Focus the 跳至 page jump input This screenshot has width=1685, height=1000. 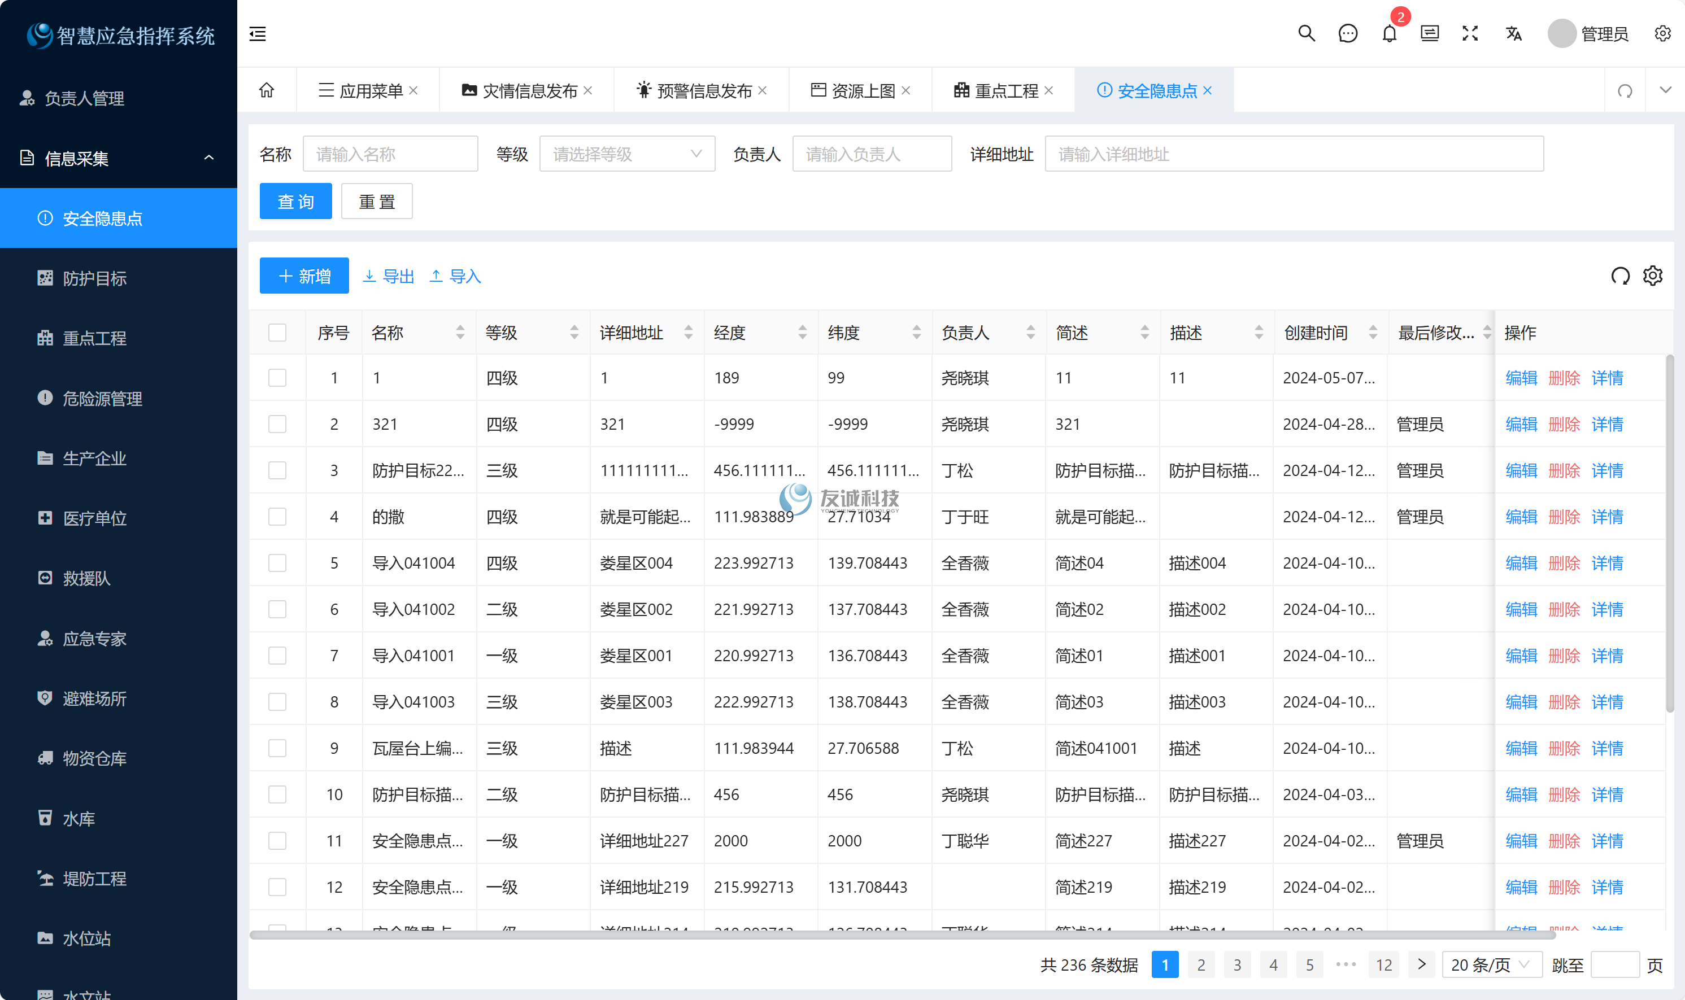[1615, 965]
